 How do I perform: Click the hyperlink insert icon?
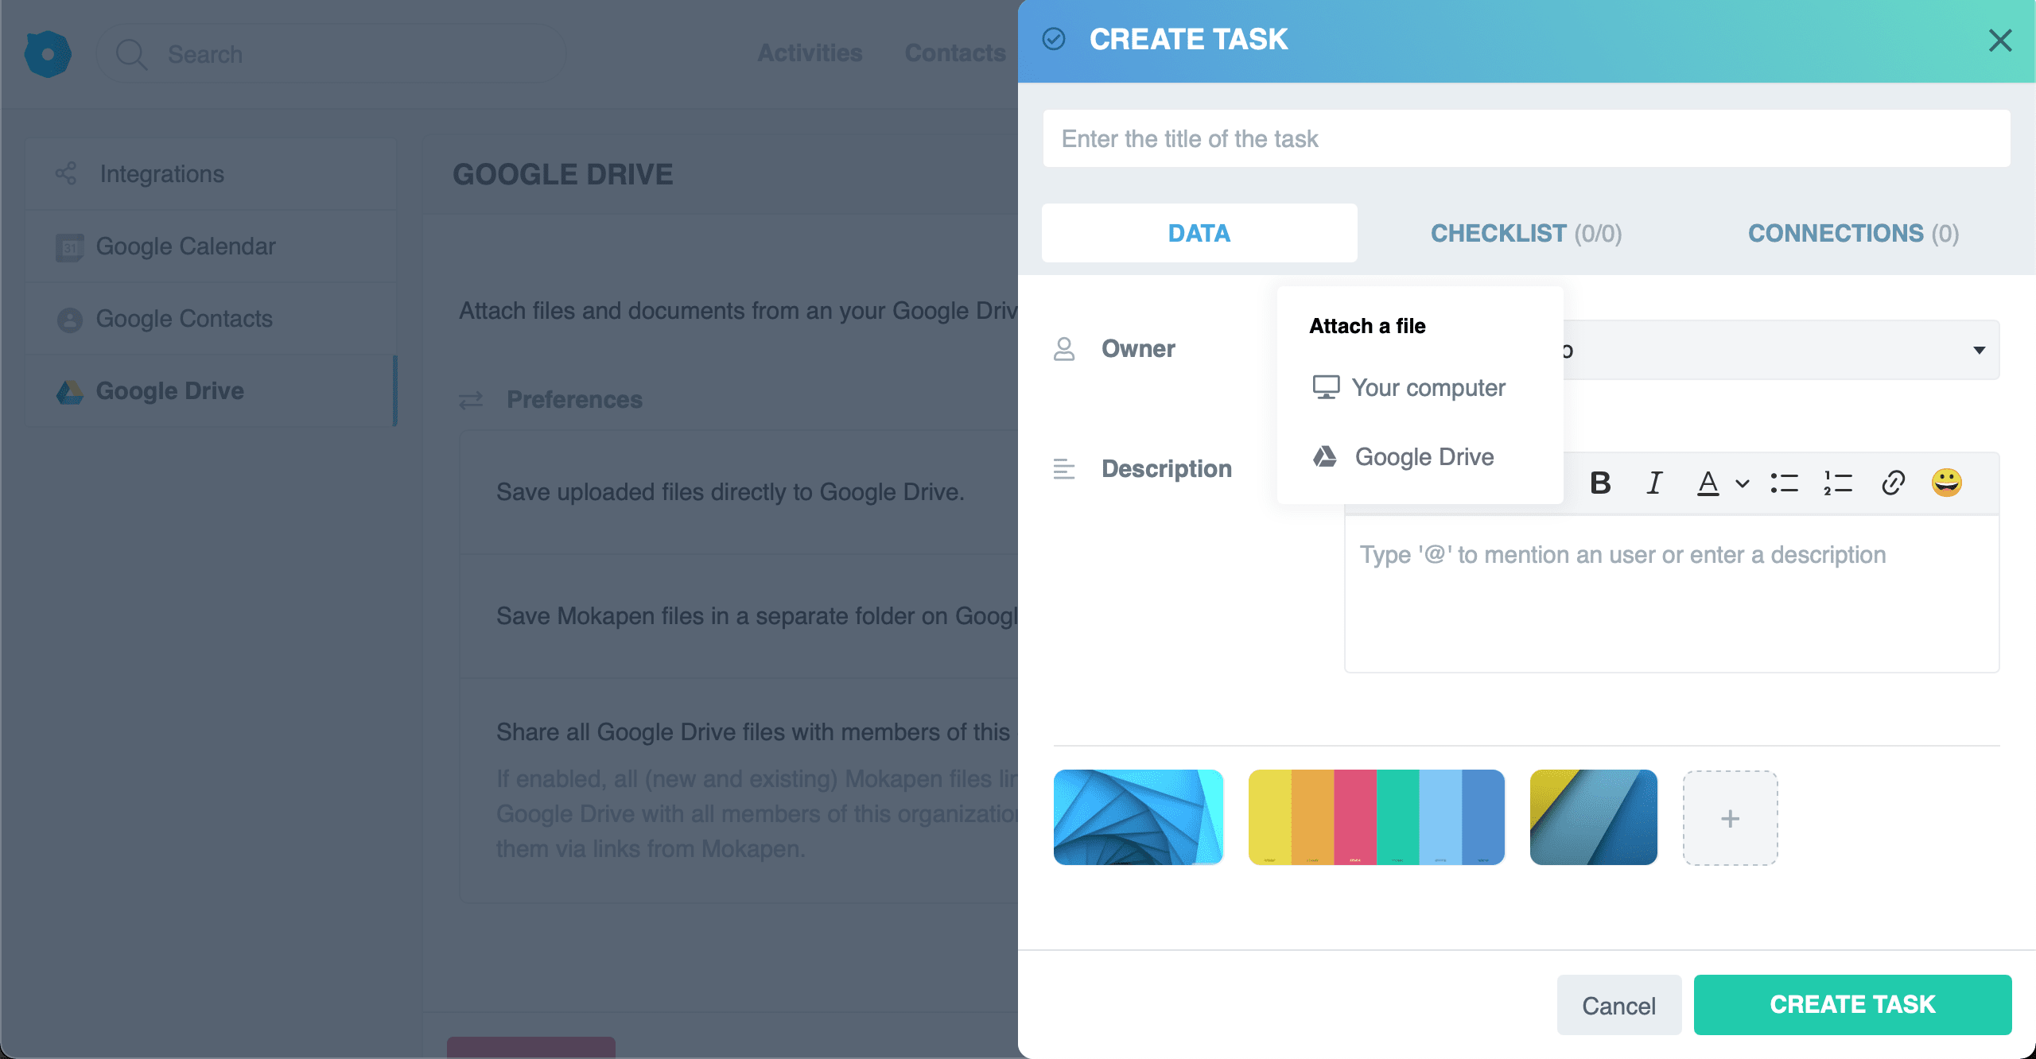coord(1892,482)
